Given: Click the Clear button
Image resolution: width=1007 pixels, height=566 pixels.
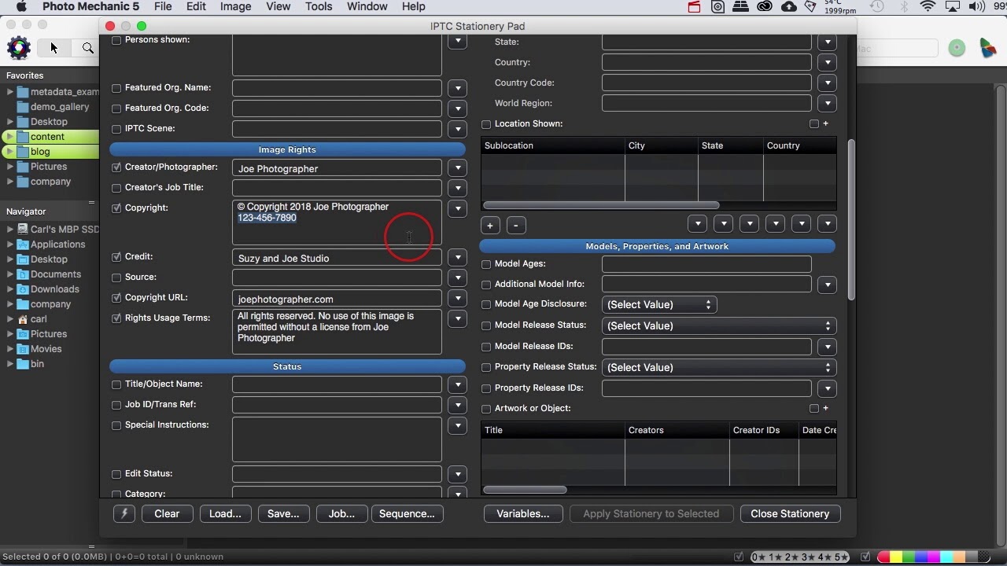Looking at the screenshot, I should 167,513.
